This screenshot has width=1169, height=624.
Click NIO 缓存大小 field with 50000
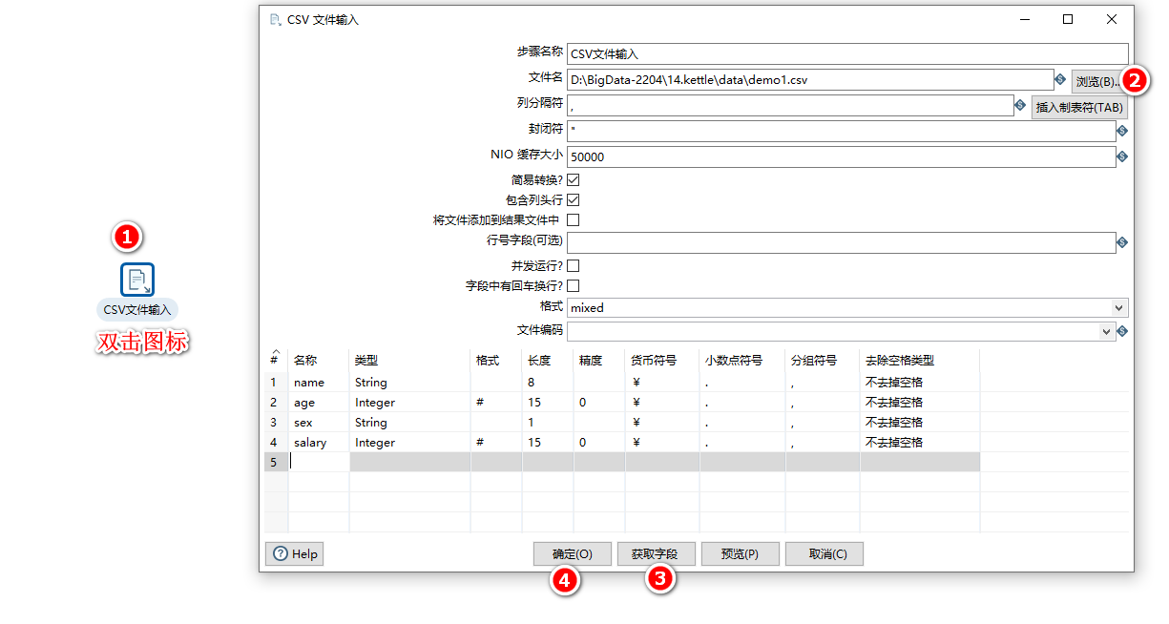pos(841,156)
